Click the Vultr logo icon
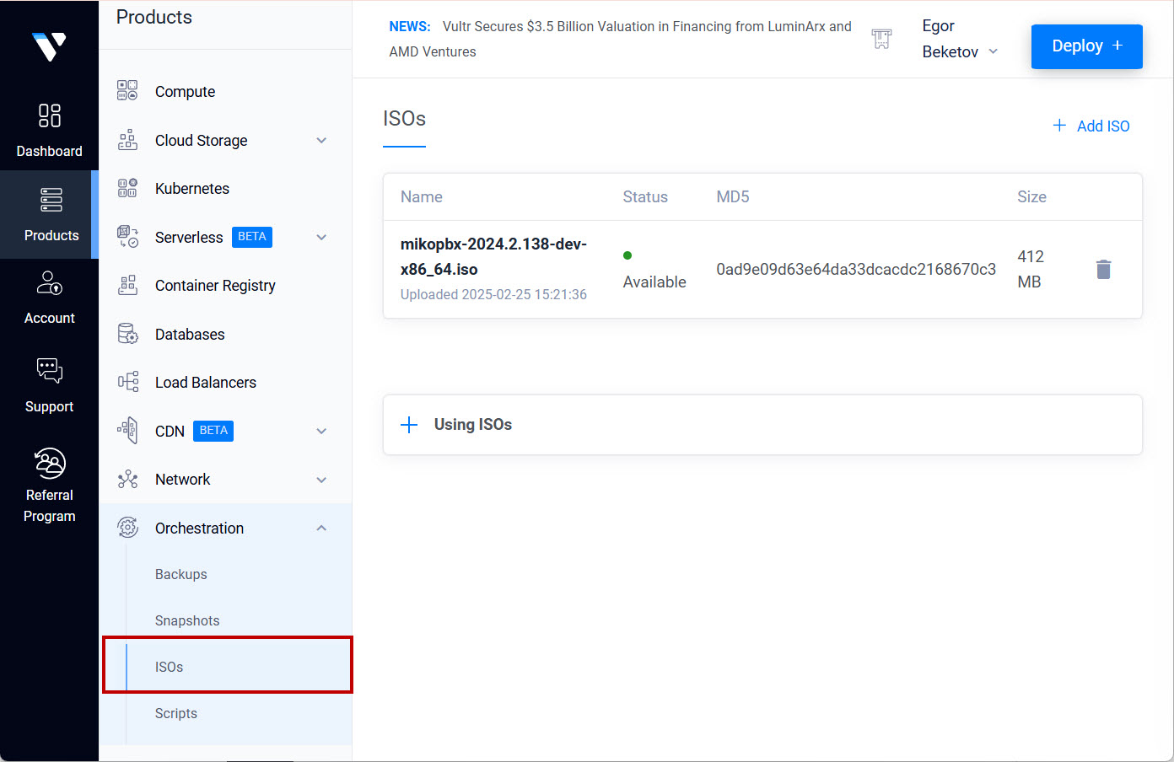 [x=49, y=46]
